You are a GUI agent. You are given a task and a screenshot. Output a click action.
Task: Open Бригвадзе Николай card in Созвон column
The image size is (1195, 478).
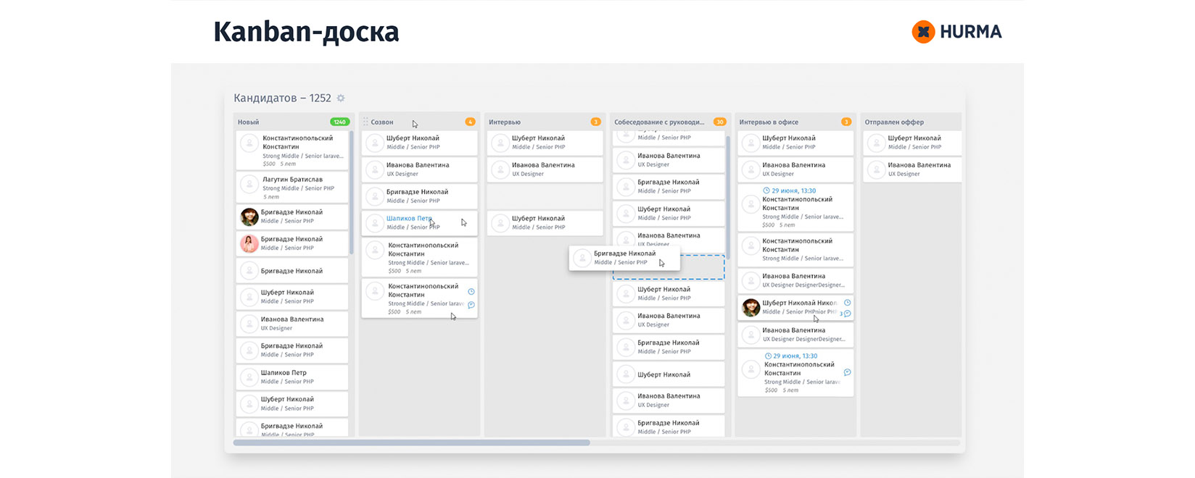tap(419, 196)
